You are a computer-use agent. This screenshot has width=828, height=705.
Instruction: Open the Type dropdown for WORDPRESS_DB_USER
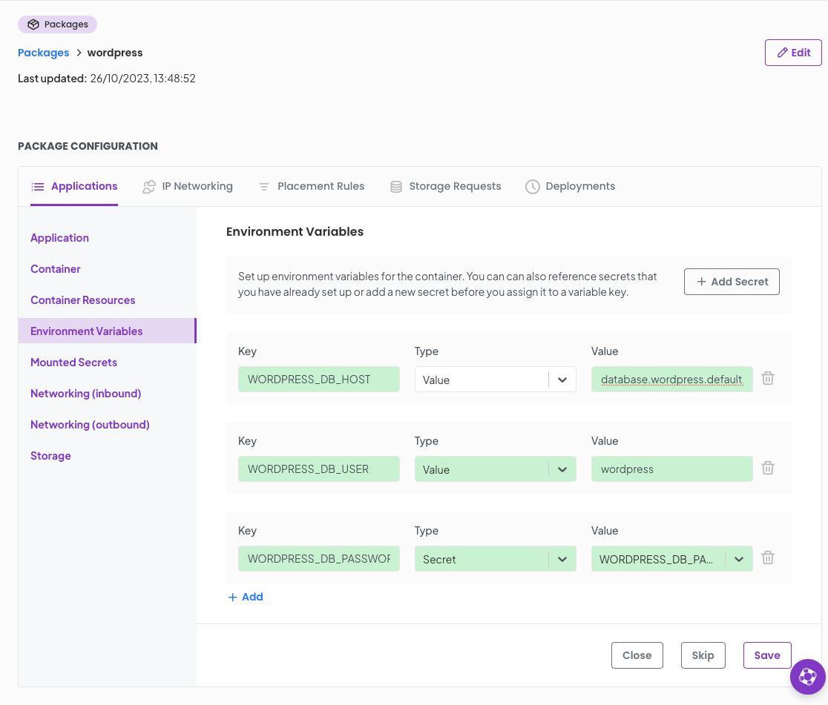[496, 469]
